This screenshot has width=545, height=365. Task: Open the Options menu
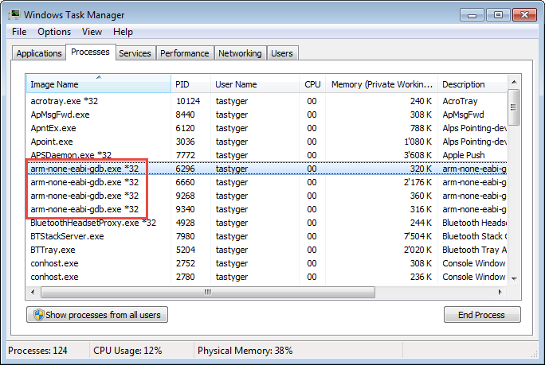click(x=54, y=32)
